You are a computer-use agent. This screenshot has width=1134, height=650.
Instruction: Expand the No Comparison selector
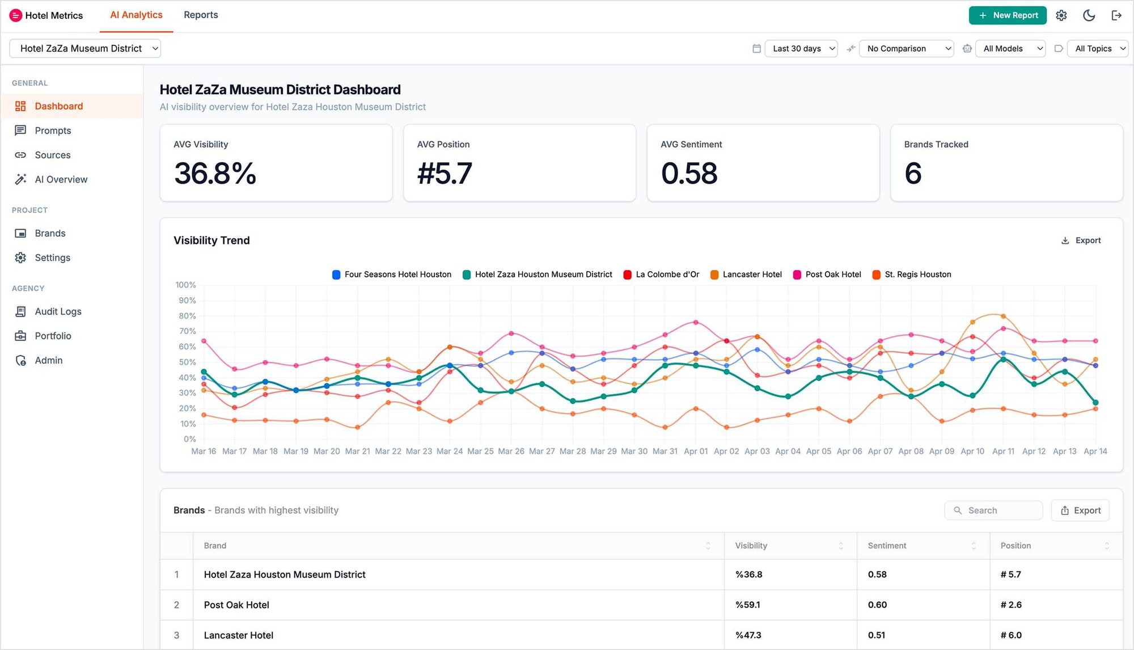click(906, 48)
